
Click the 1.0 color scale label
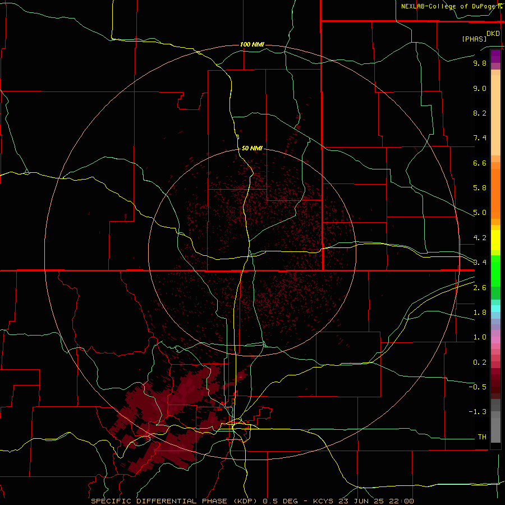click(x=480, y=337)
